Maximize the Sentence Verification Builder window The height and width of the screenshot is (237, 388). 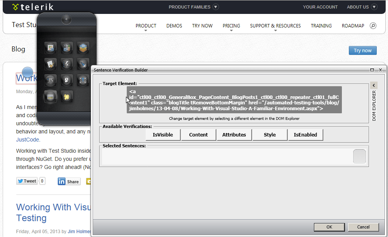(372, 70)
